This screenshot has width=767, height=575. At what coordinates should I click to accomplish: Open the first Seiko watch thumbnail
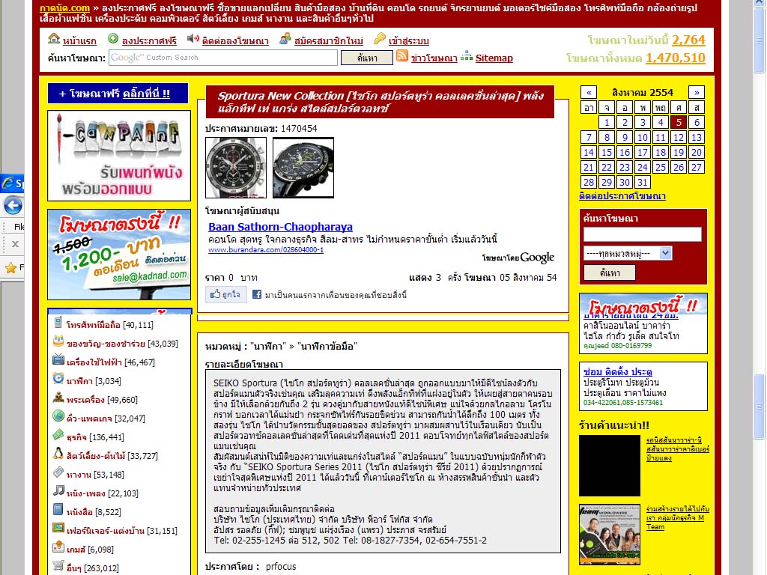236,168
